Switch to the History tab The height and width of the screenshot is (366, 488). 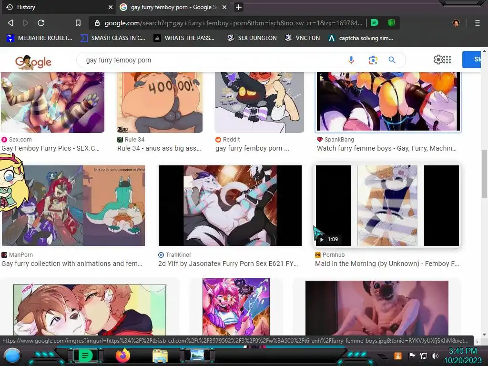click(x=59, y=7)
